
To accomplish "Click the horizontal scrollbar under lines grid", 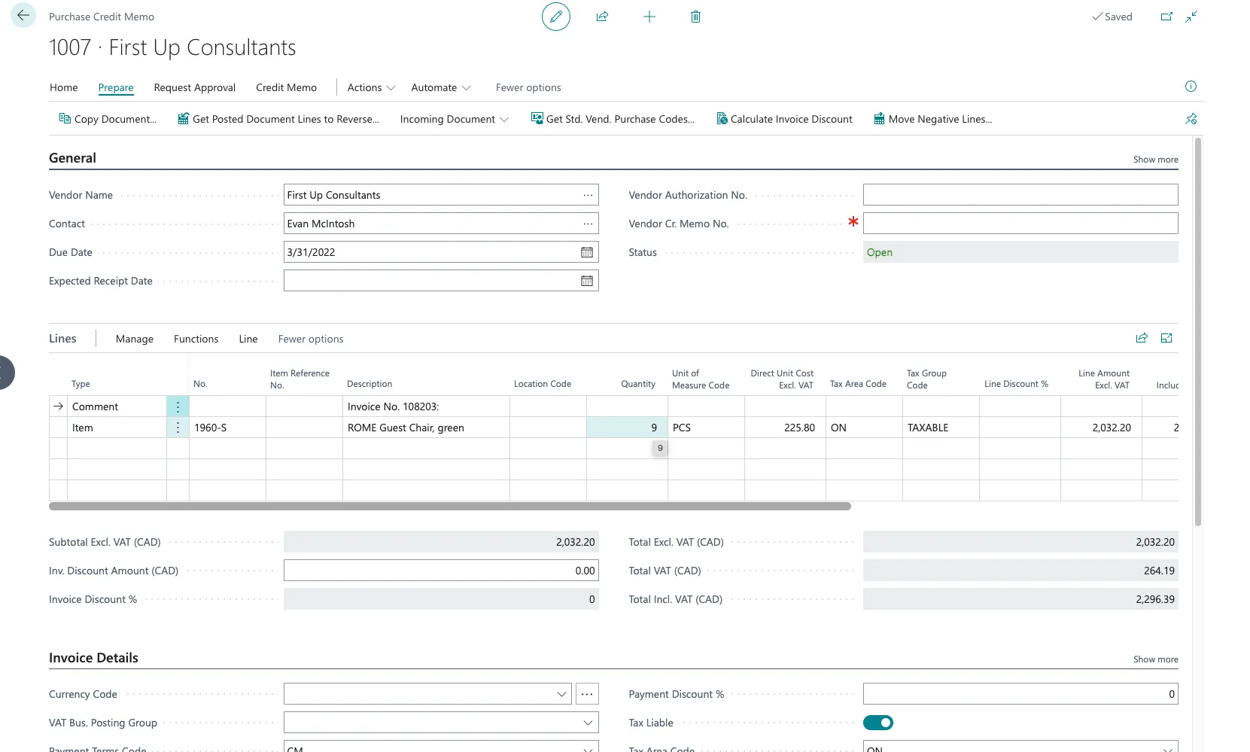I will pyautogui.click(x=450, y=507).
